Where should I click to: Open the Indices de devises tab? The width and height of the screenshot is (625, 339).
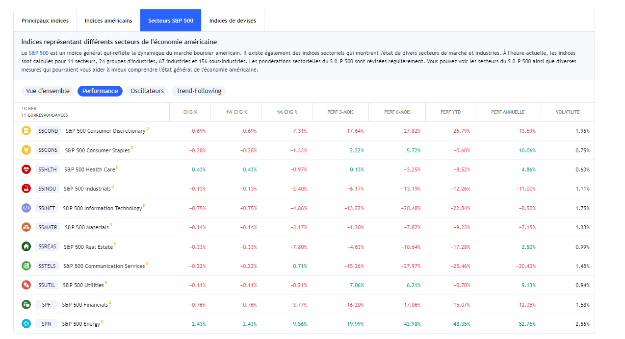click(x=233, y=21)
